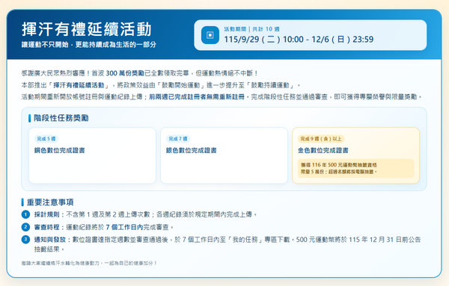
Task: Click the numbered circle 3 next to 通知與發放
Action: pos(25,240)
